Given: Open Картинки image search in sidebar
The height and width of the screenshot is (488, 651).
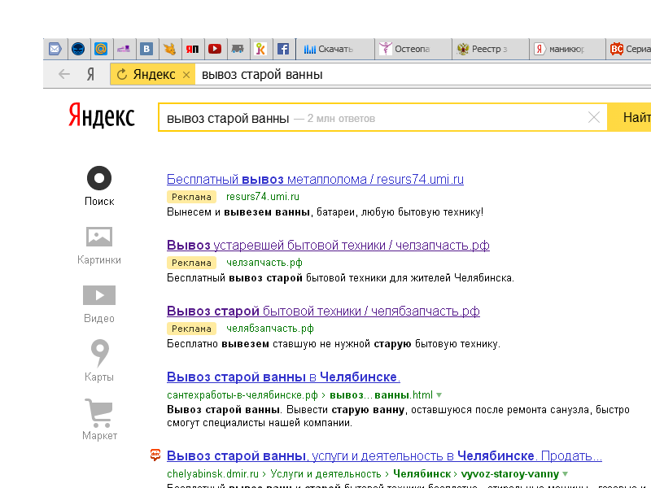Looking at the screenshot, I should point(99,246).
